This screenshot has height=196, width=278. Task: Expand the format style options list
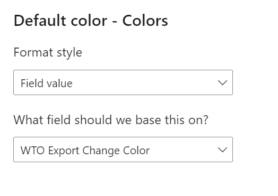[x=123, y=82]
